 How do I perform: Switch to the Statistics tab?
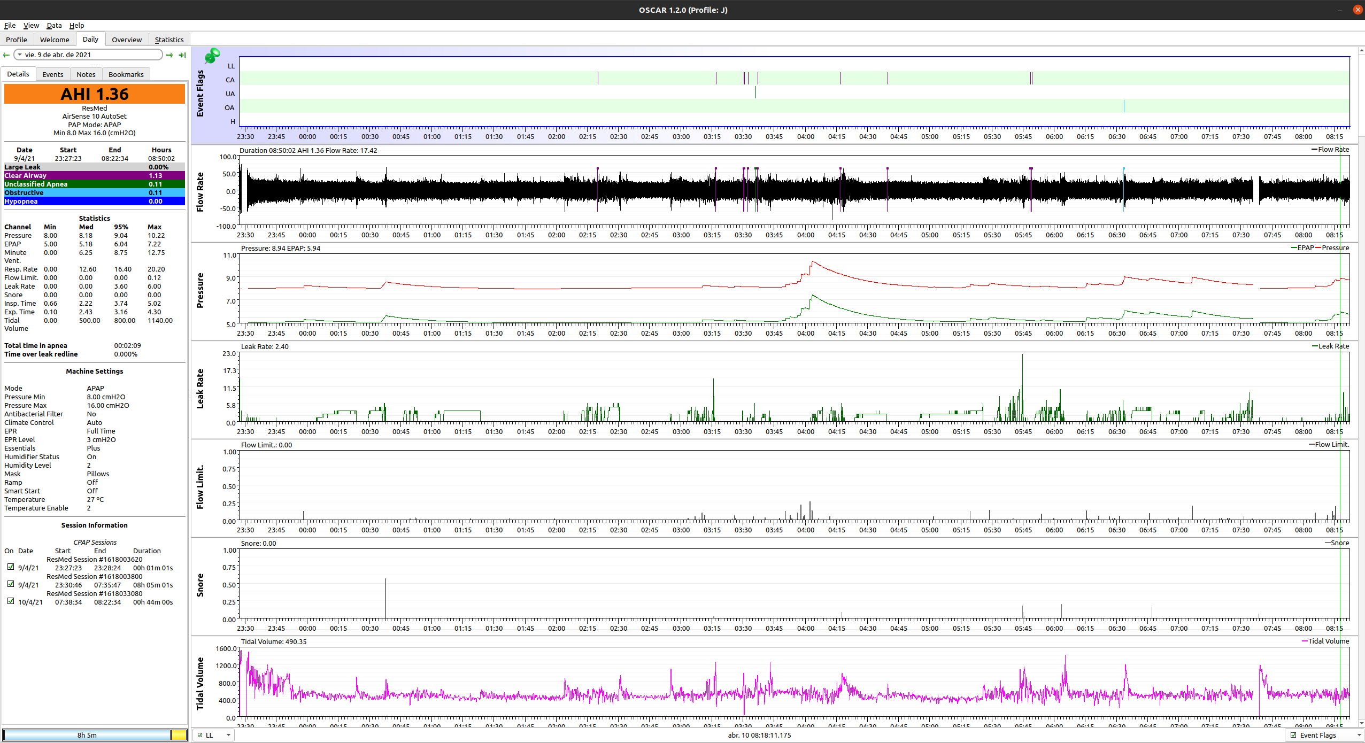(169, 40)
